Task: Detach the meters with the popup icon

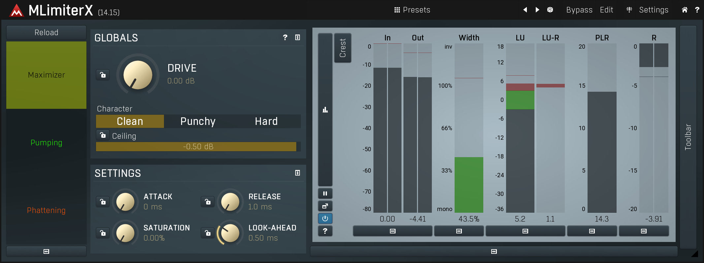Action: click(x=325, y=206)
